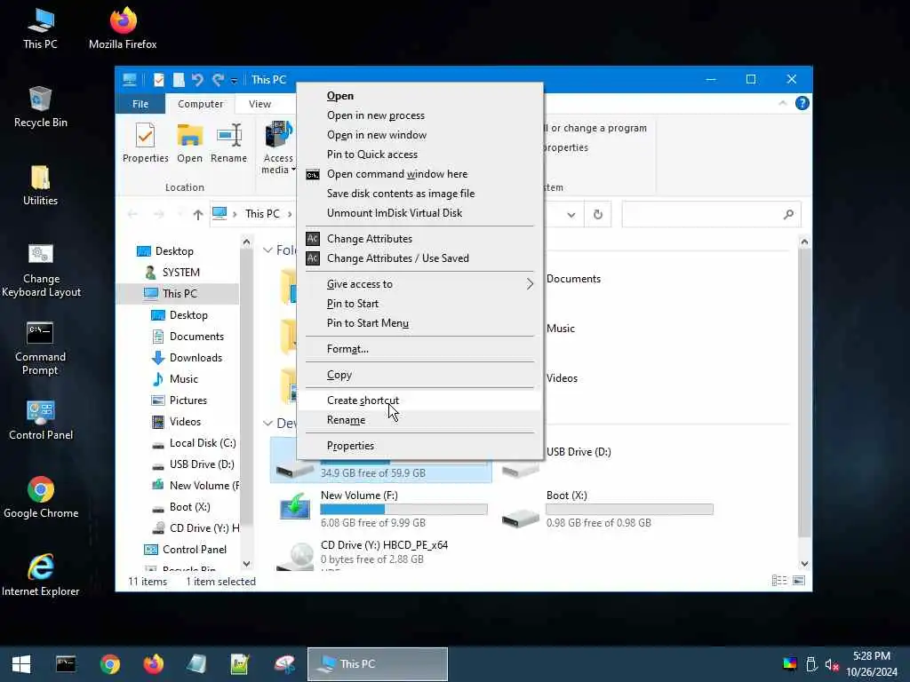Expand the Give access to submenu
The height and width of the screenshot is (682, 910).
[x=420, y=284]
